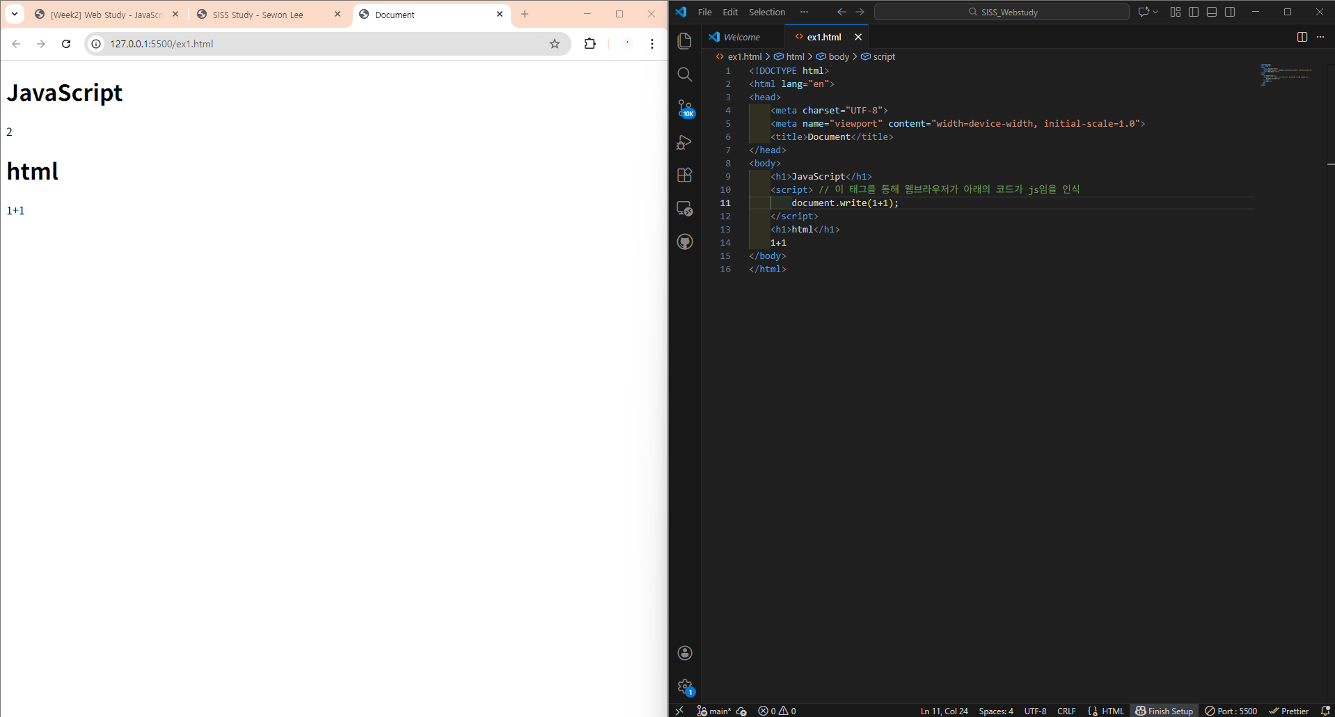Screen dimensions: 1335x717
Task: Open the GitHub icon in activity bar
Action: pos(685,242)
